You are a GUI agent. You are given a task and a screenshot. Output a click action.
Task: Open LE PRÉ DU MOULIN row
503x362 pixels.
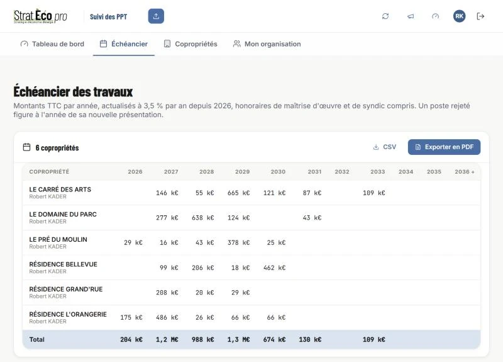click(251, 242)
